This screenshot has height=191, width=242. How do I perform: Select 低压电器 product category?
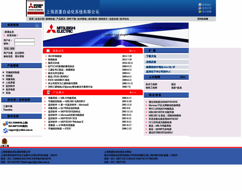pos(10,89)
